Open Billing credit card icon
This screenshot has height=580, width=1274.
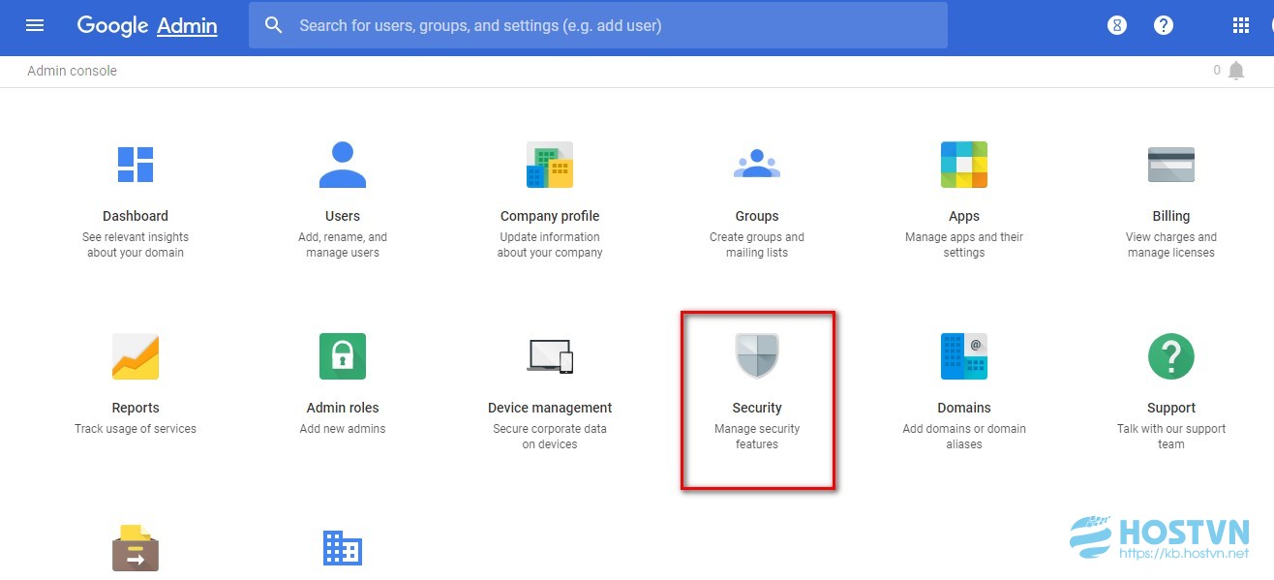(1171, 165)
